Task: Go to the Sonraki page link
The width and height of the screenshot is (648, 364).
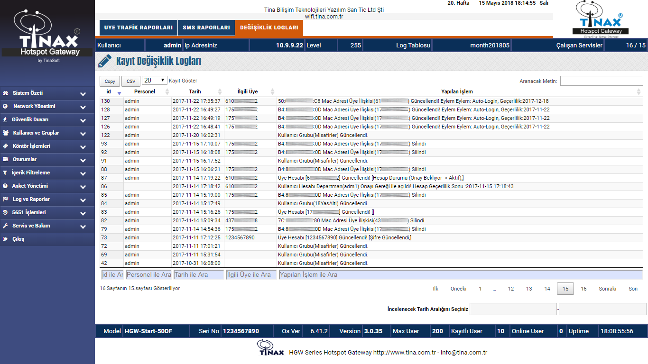Action: coord(607,289)
